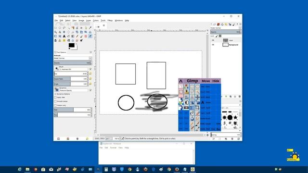The width and height of the screenshot is (308, 173).
Task: Select the Background layer row
Action: [x=226, y=45]
